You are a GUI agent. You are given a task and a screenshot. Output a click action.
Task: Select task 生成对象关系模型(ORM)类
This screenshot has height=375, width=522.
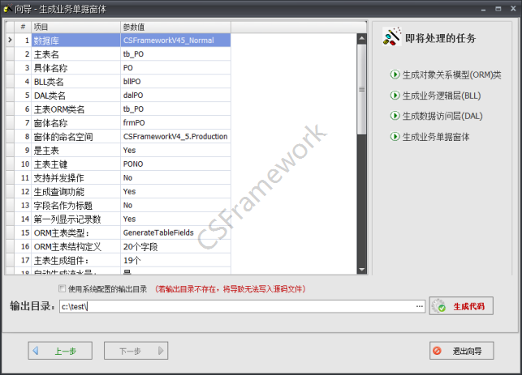coord(451,75)
